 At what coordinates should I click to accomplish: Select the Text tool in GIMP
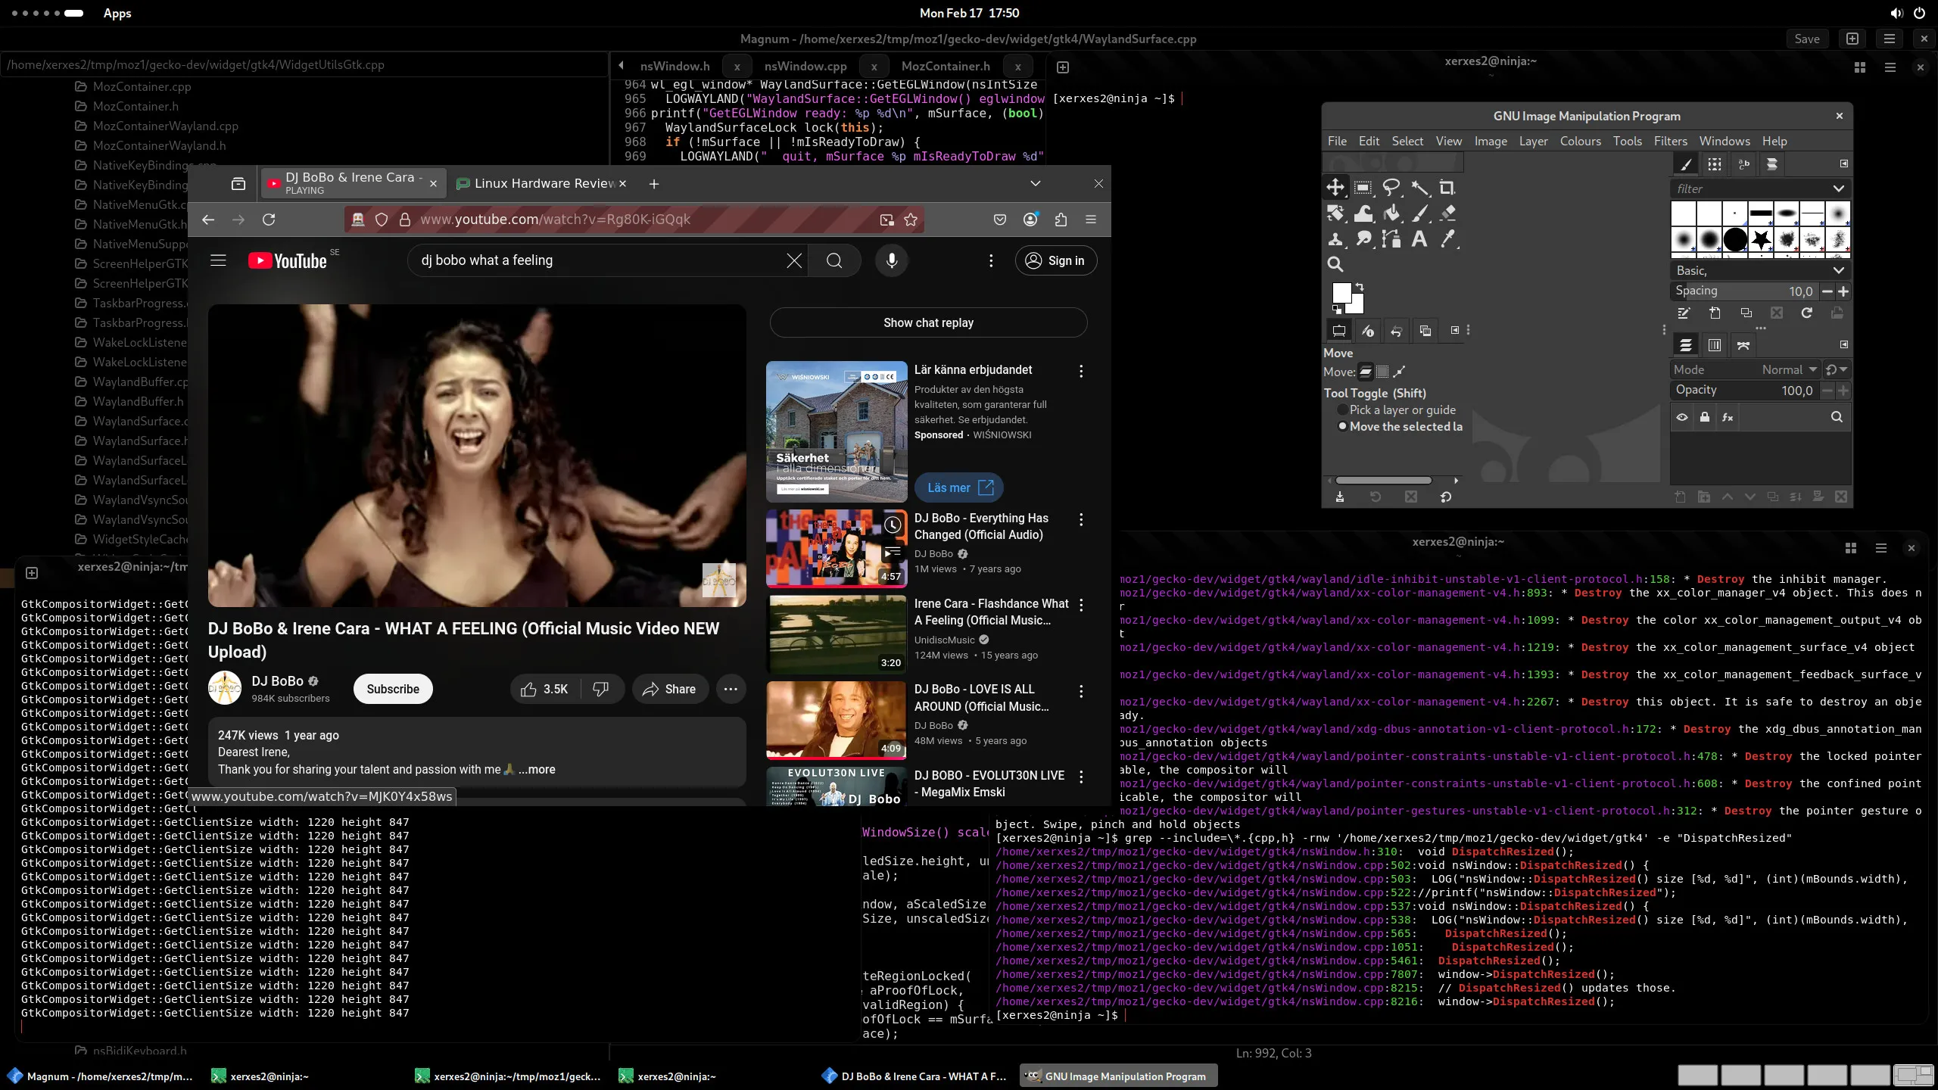click(x=1419, y=239)
